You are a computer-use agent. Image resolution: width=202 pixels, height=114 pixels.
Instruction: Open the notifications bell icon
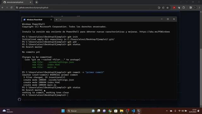coord(199,111)
